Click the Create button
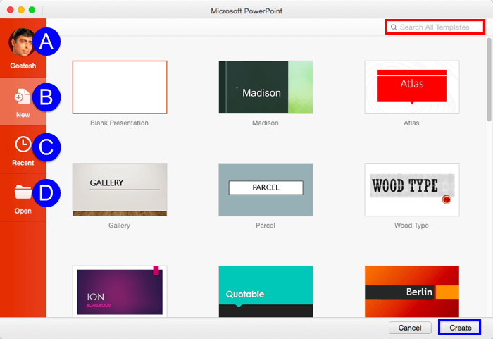Image resolution: width=493 pixels, height=339 pixels. [460, 328]
